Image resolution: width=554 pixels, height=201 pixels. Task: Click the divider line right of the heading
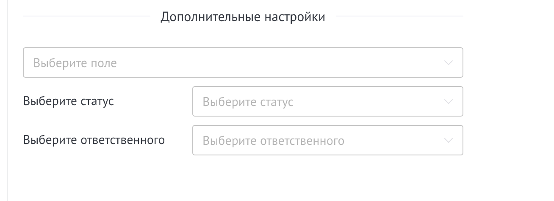click(x=399, y=16)
